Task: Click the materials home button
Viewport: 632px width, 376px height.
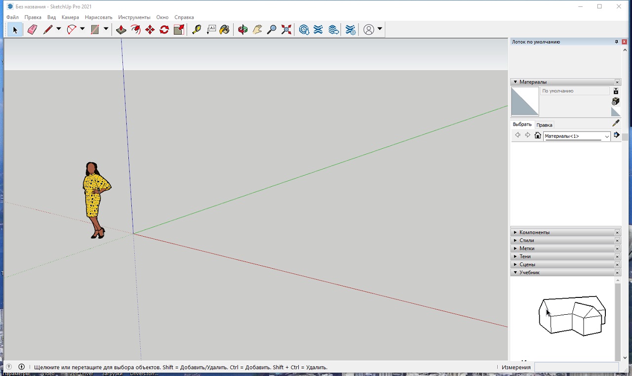Action: (538, 135)
